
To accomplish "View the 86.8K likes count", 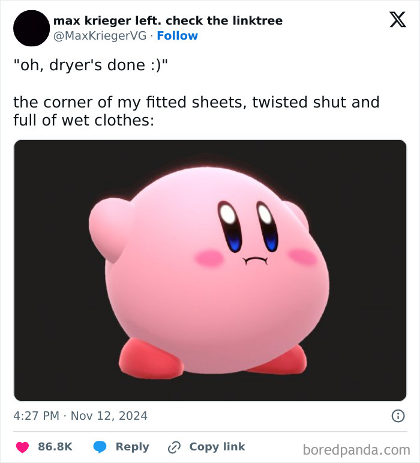I will click(55, 447).
